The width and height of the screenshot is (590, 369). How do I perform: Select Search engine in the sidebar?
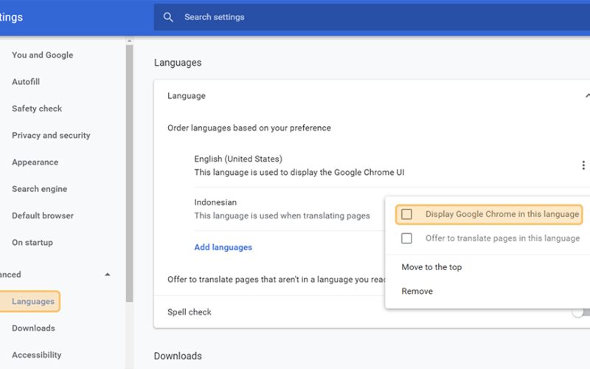coord(40,189)
